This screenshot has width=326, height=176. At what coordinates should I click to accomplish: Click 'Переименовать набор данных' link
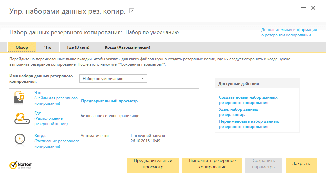[249, 124]
